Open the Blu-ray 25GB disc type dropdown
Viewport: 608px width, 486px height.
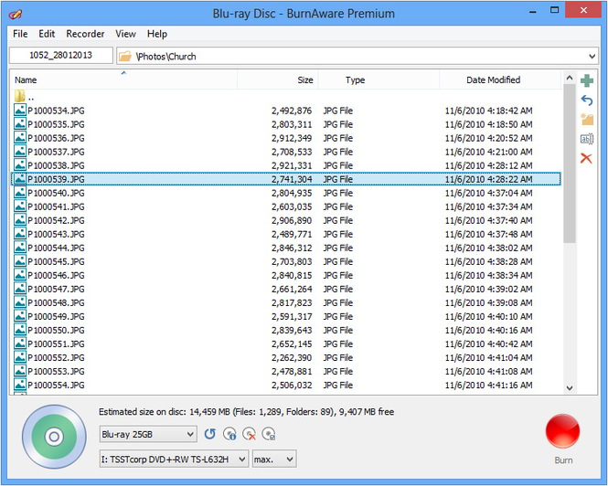click(x=148, y=434)
